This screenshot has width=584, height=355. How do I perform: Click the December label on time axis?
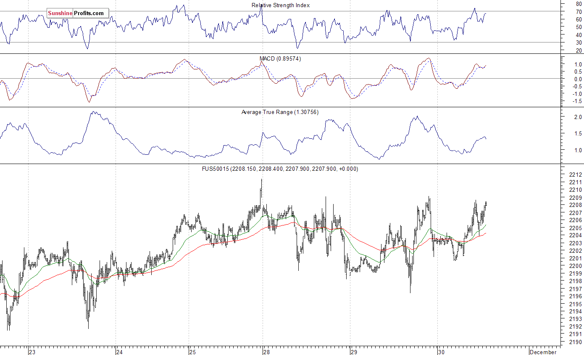pyautogui.click(x=544, y=352)
